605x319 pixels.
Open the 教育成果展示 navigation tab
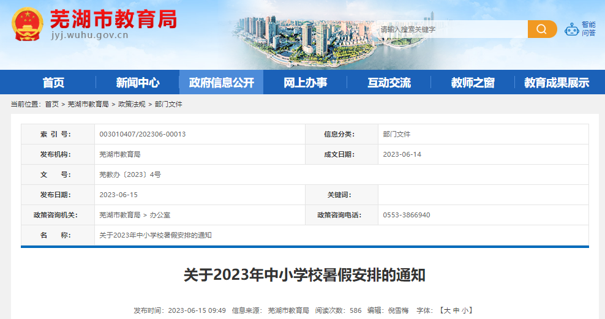pos(557,82)
